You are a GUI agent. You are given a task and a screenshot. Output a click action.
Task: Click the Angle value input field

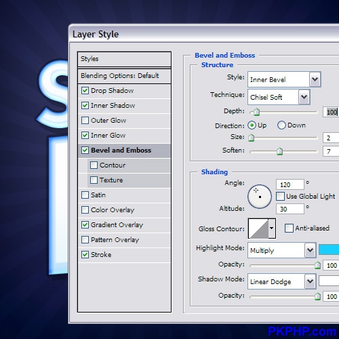click(x=290, y=184)
